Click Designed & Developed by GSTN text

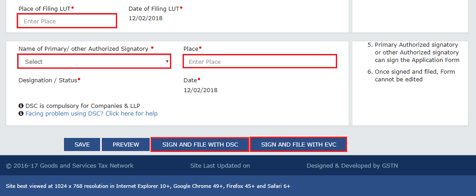[x=352, y=166]
